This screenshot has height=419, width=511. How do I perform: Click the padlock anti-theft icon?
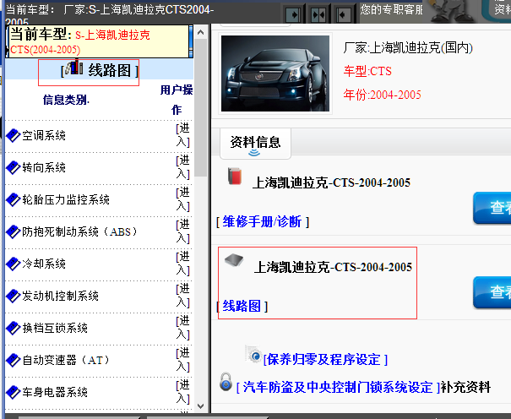tap(226, 382)
